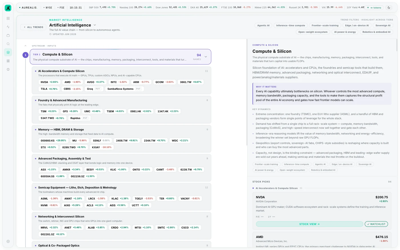Image resolution: width=400 pixels, height=250 pixels.
Task: Toggle the Agentic AI trend filter
Action: 263,25
